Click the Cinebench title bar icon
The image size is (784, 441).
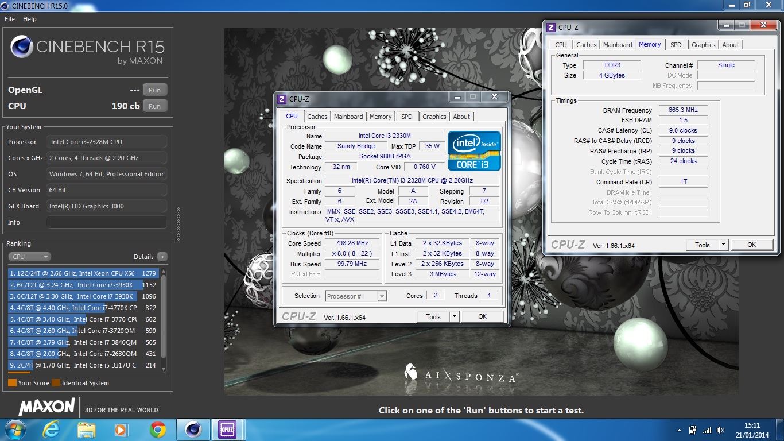[5, 6]
